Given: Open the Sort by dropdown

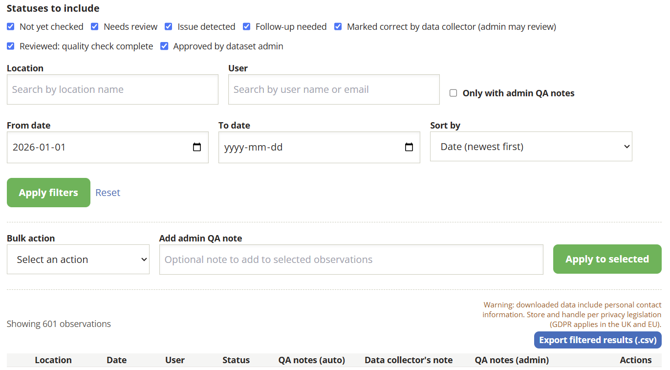Looking at the screenshot, I should [x=531, y=146].
